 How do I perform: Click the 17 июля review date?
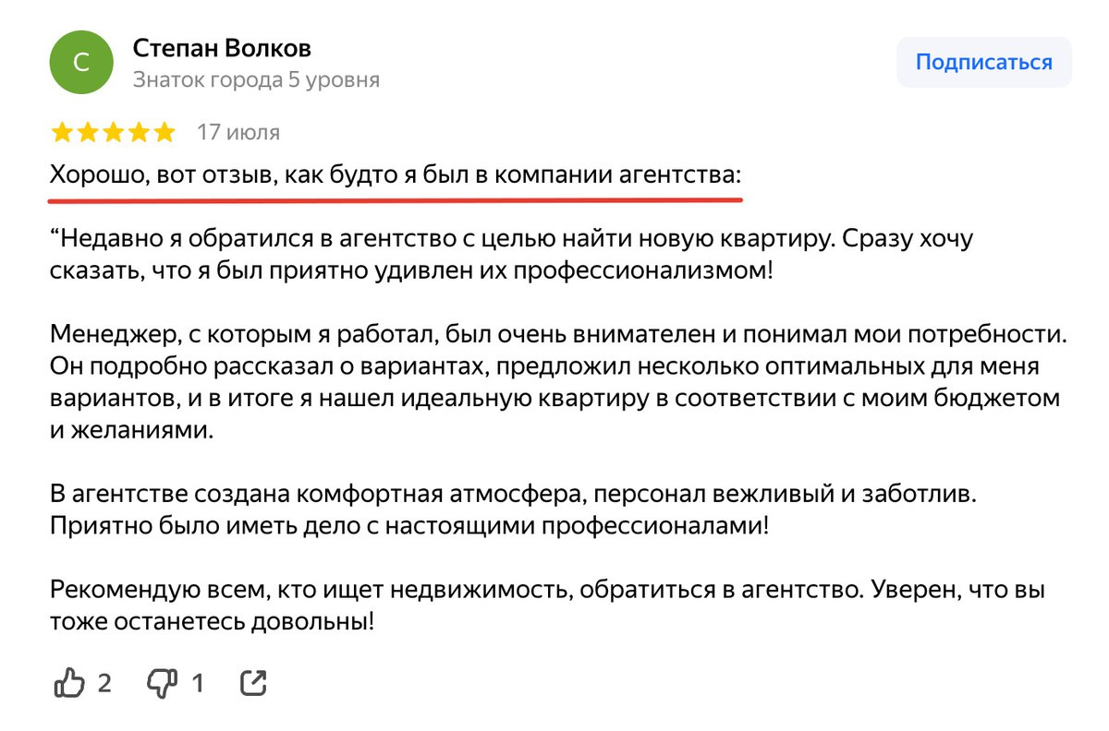pyautogui.click(x=238, y=133)
